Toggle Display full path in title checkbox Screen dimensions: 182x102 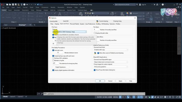(95, 33)
